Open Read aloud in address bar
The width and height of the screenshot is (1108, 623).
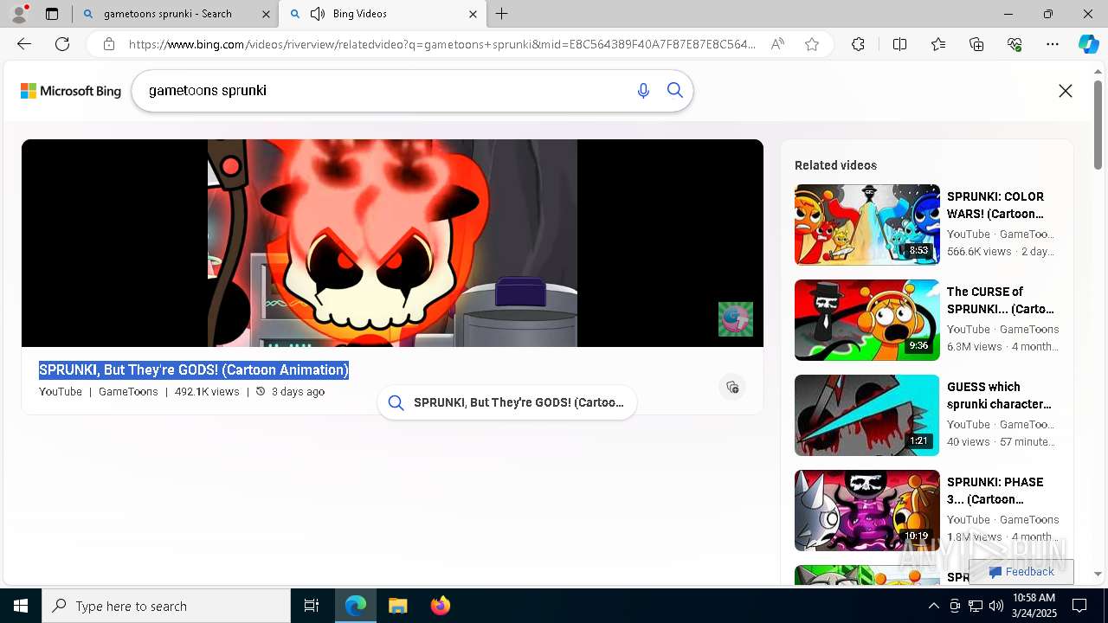point(777,44)
